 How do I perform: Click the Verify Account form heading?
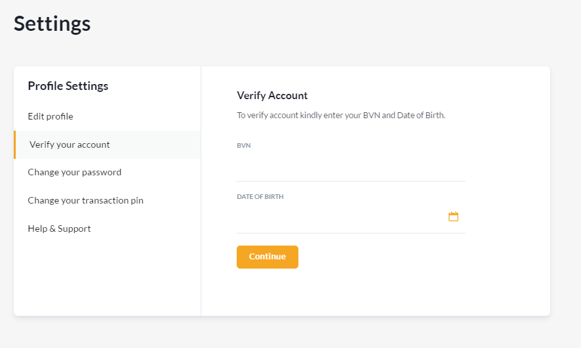pyautogui.click(x=272, y=96)
